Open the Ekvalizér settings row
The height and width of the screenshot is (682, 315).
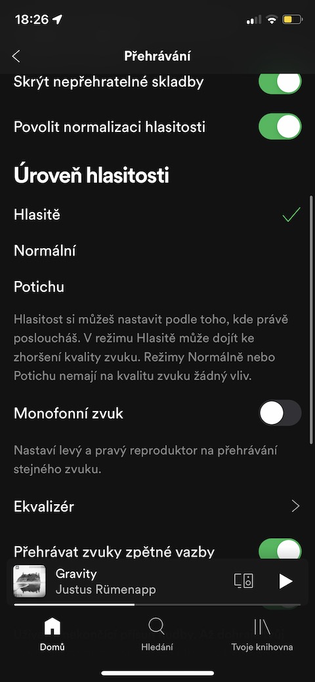point(157,506)
